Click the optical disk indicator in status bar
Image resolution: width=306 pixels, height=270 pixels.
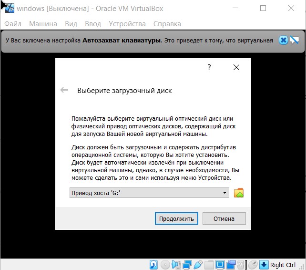pos(165,265)
